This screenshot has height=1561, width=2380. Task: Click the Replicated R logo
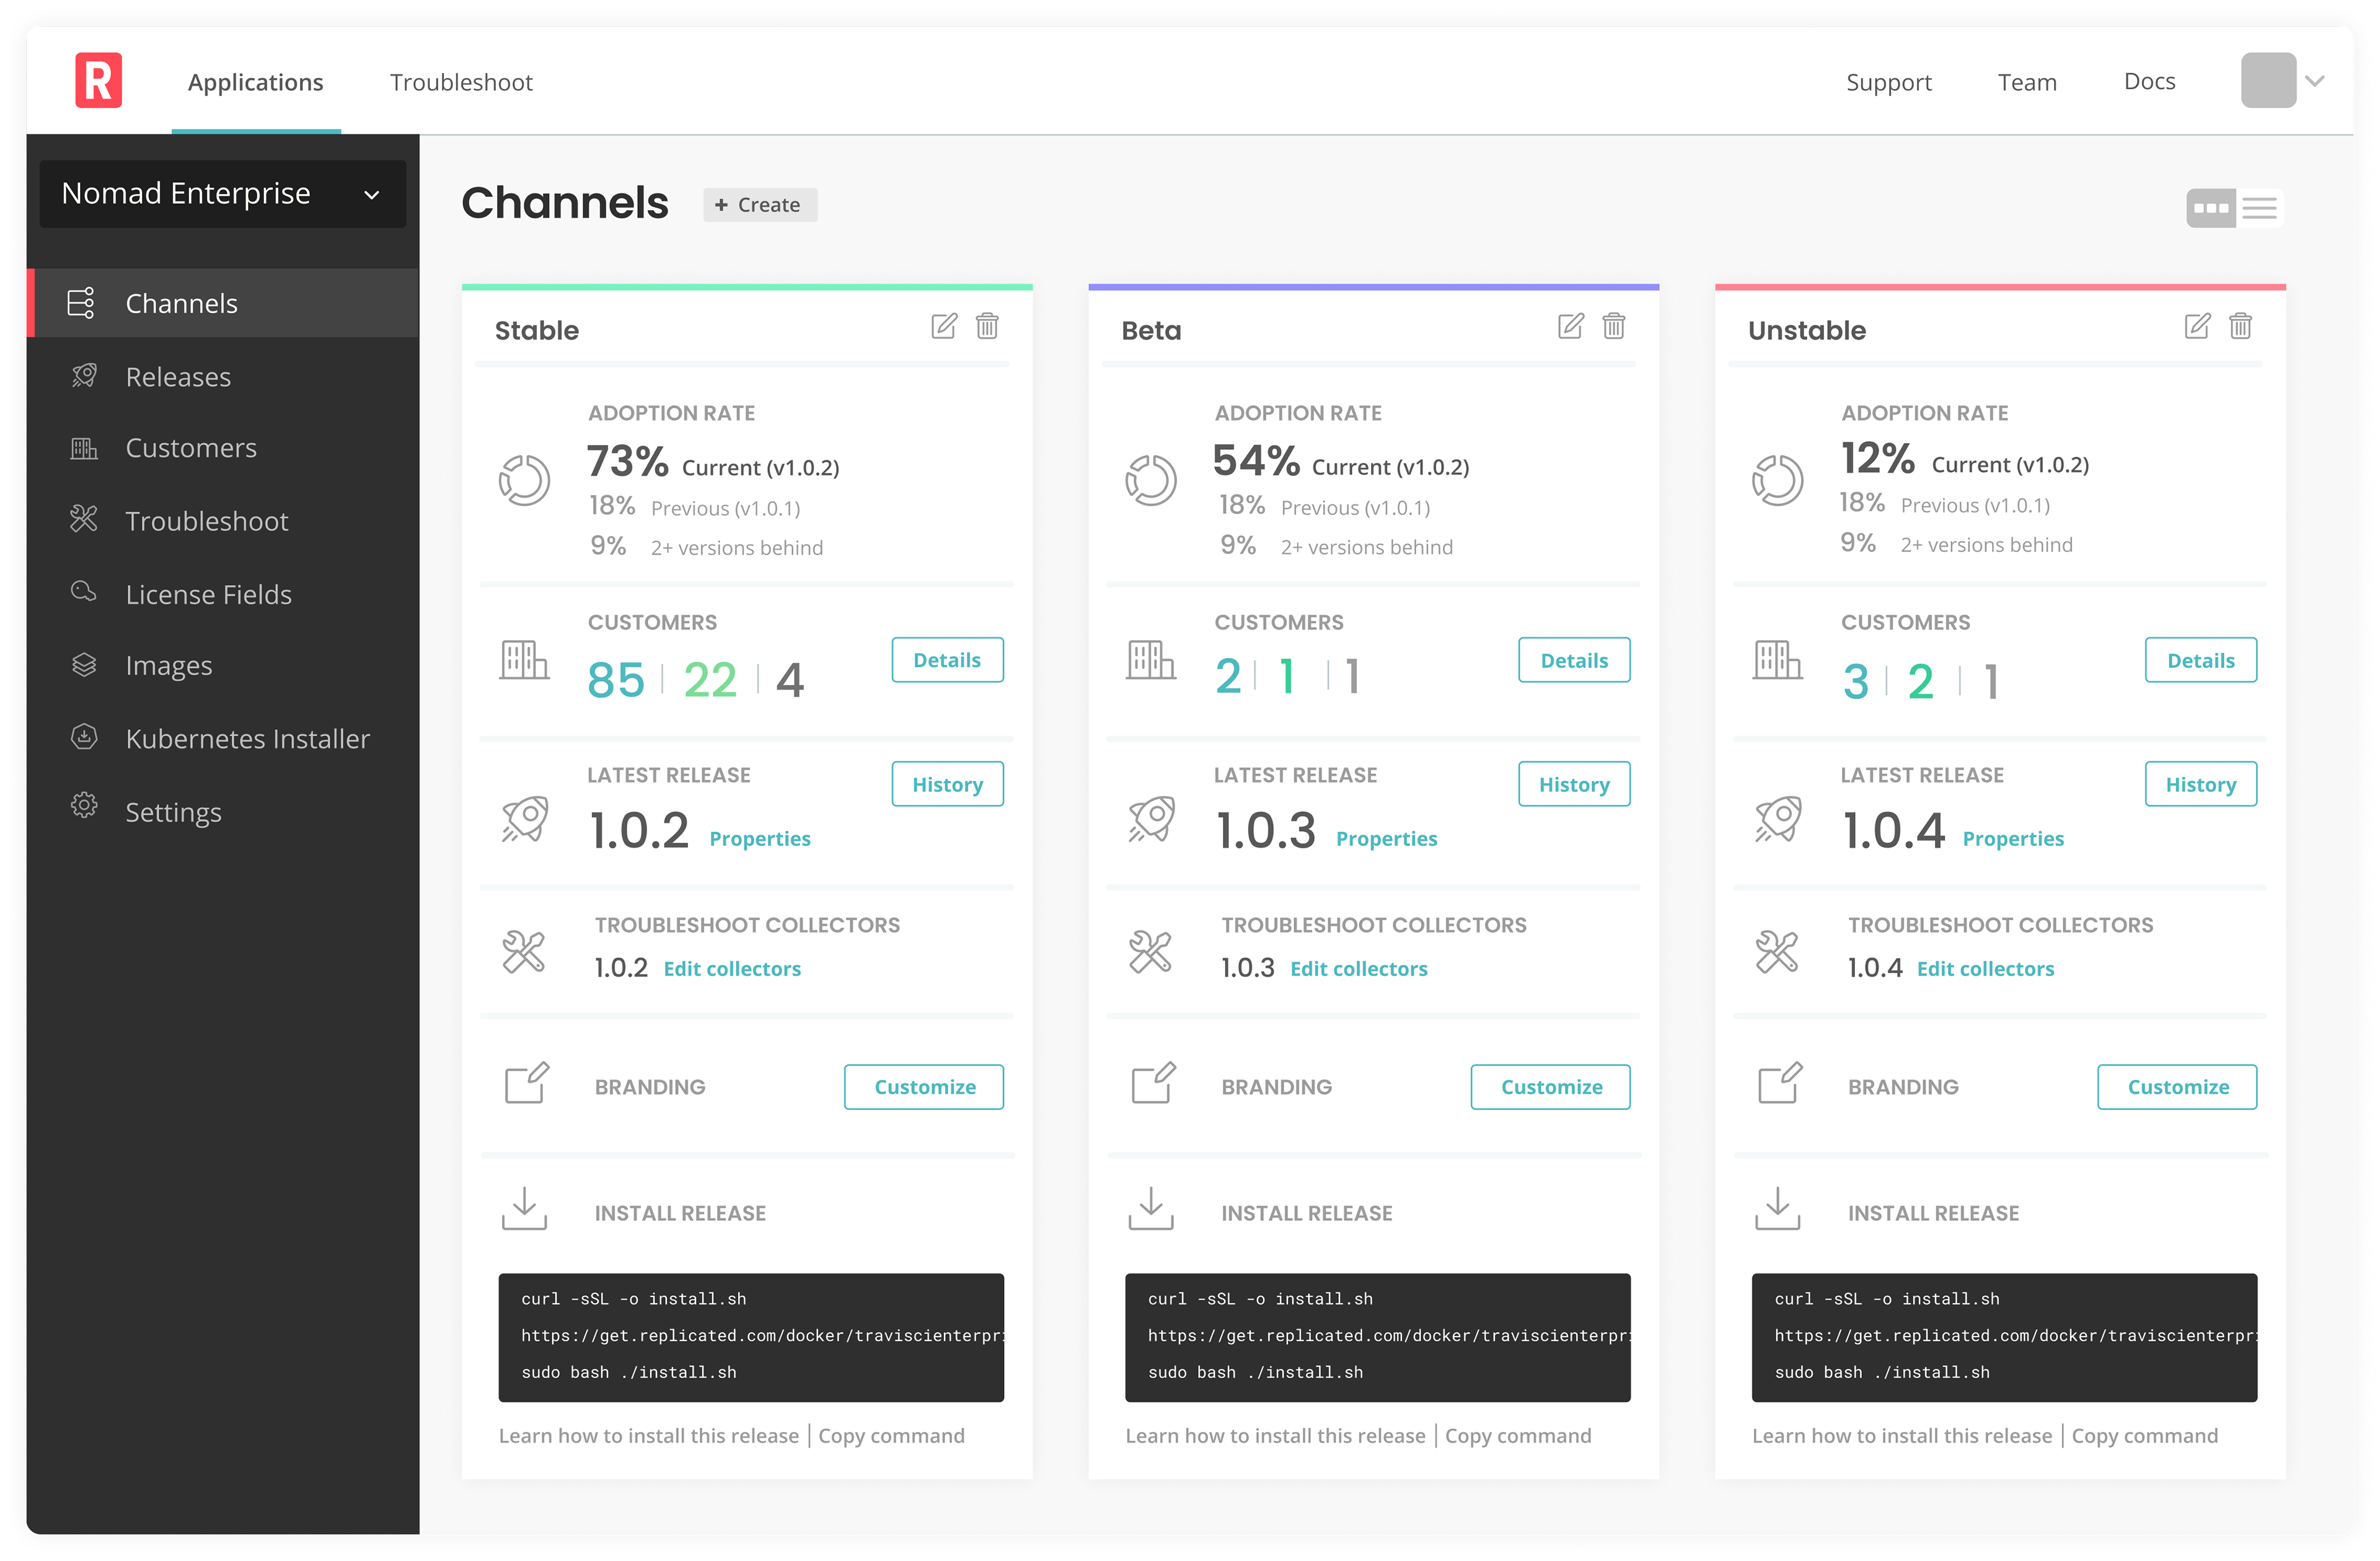[98, 80]
